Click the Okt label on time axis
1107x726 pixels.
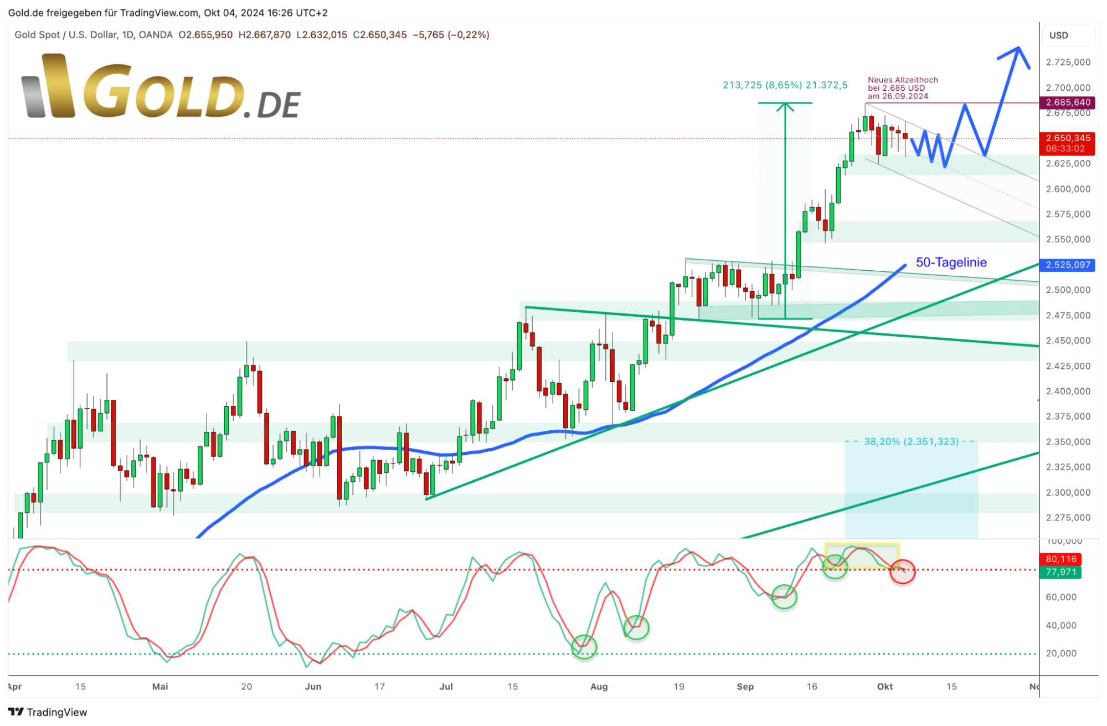click(884, 687)
